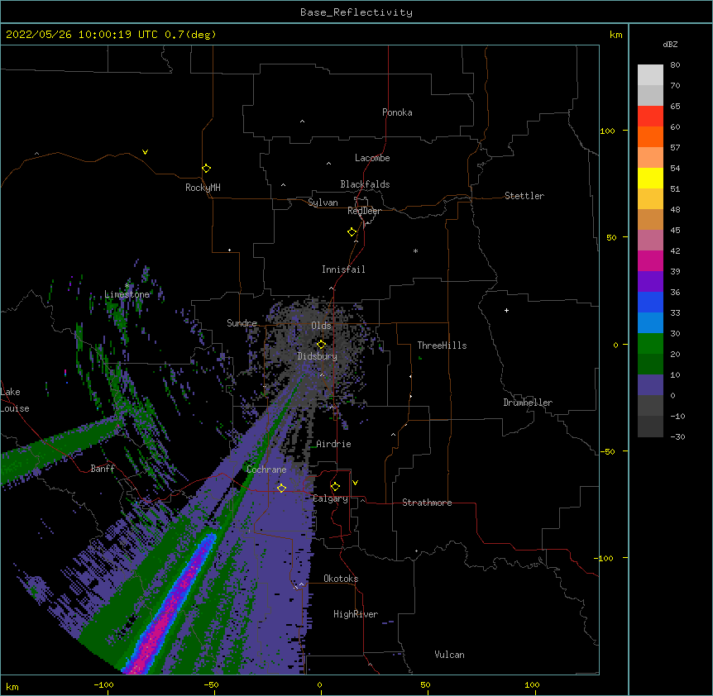Click the Sylvan label

click(x=323, y=203)
